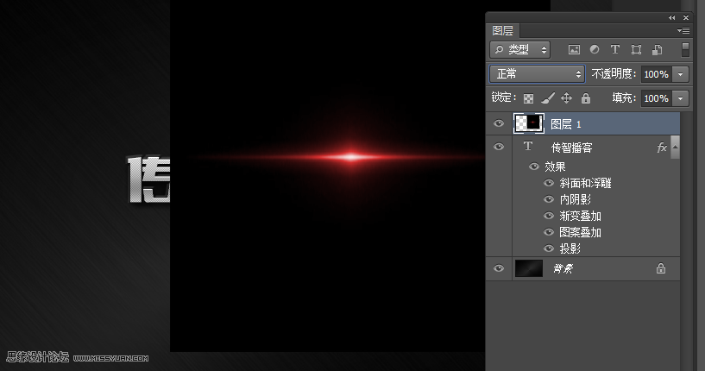Viewport: 705px width, 371px height.
Task: Lock all padlock icon
Action: [x=586, y=98]
